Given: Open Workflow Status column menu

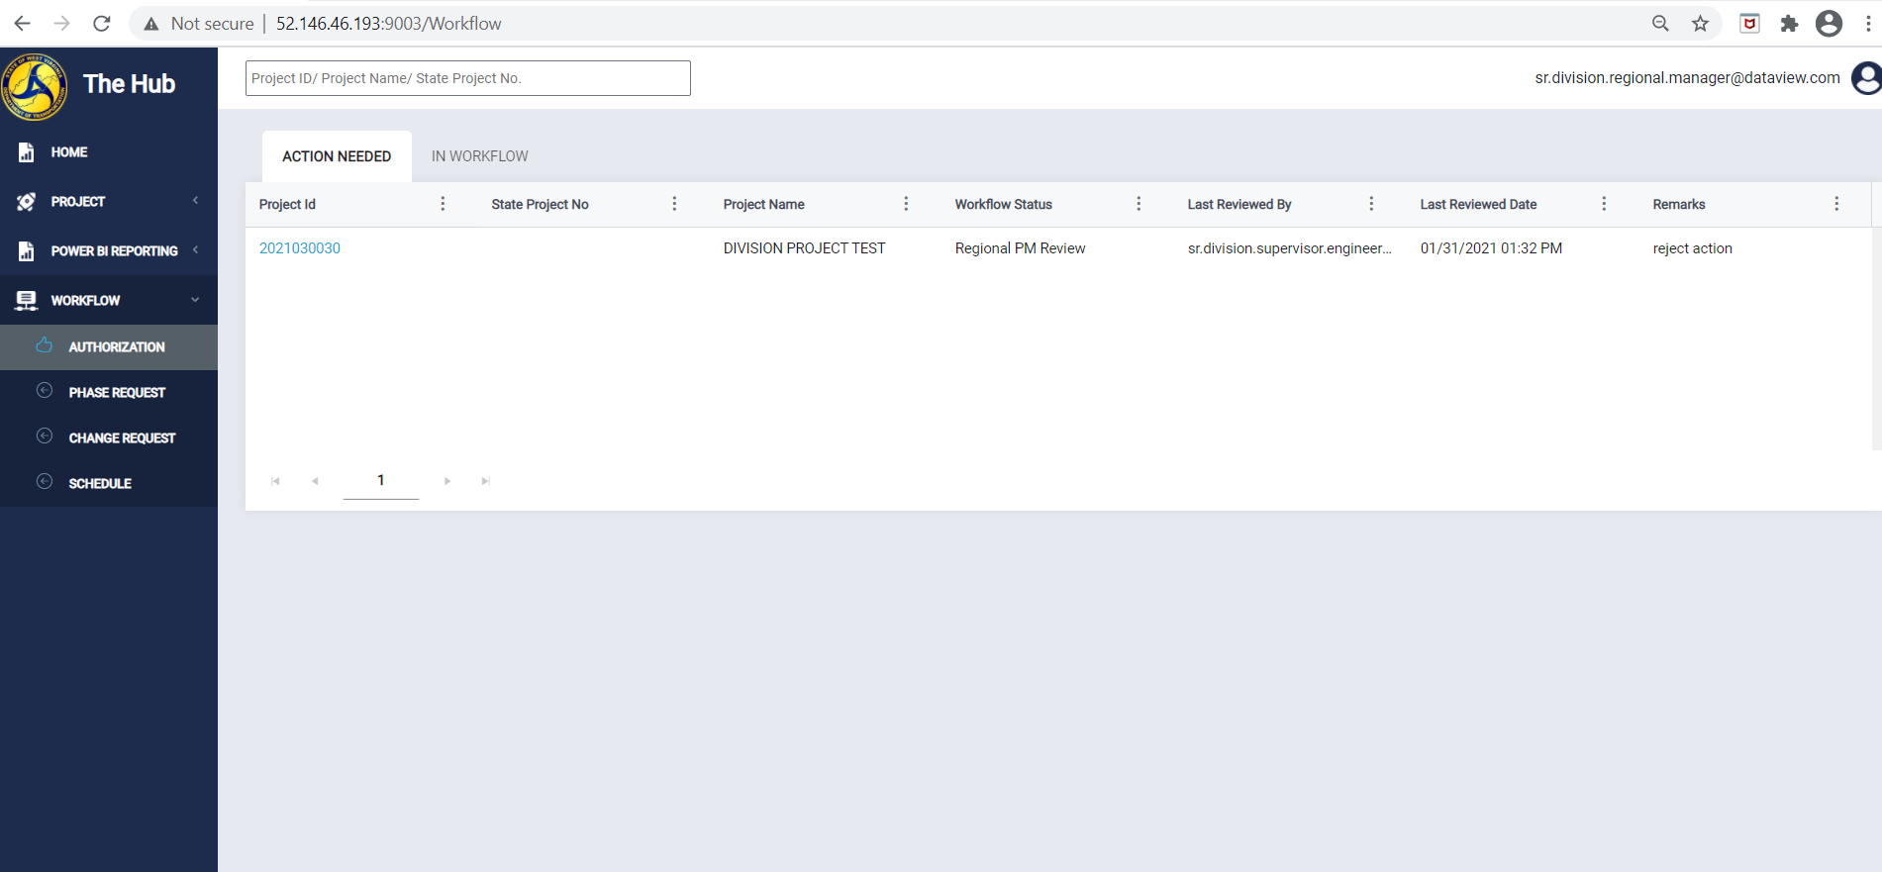Looking at the screenshot, I should (1139, 204).
